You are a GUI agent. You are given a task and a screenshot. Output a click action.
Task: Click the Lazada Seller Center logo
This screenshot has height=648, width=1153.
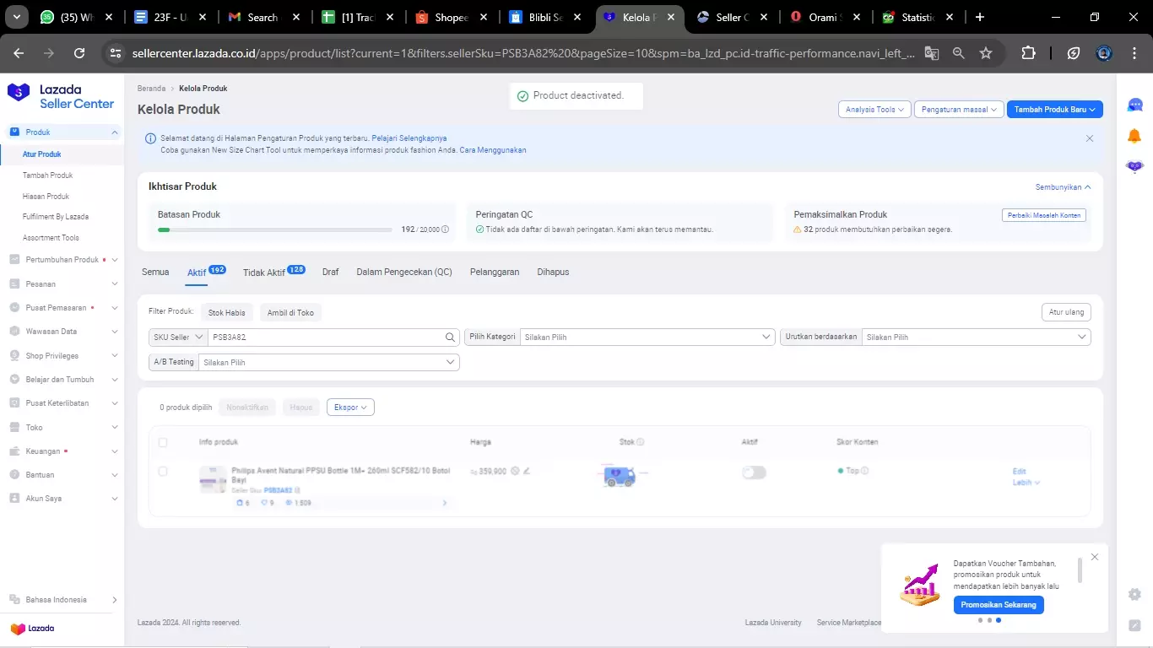pos(61,96)
